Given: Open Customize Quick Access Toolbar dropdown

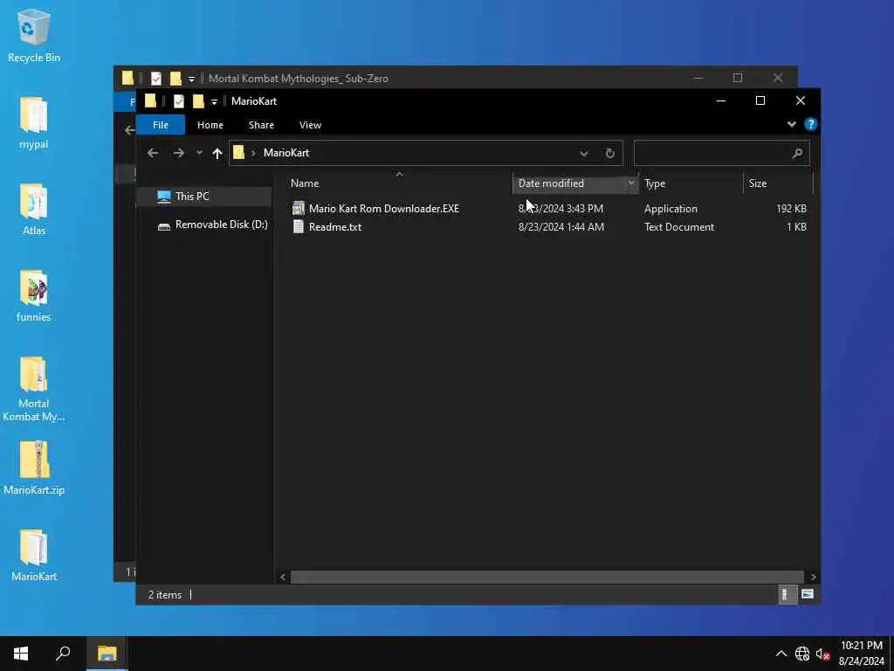Looking at the screenshot, I should pyautogui.click(x=214, y=101).
